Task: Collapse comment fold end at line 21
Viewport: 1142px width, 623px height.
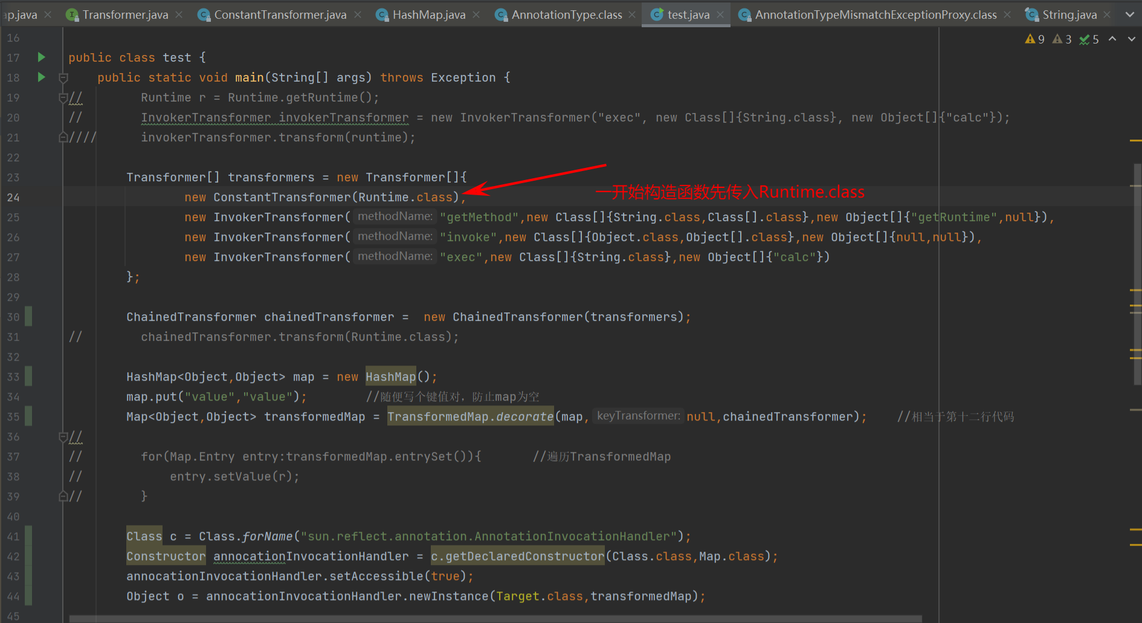Action: click(x=63, y=137)
